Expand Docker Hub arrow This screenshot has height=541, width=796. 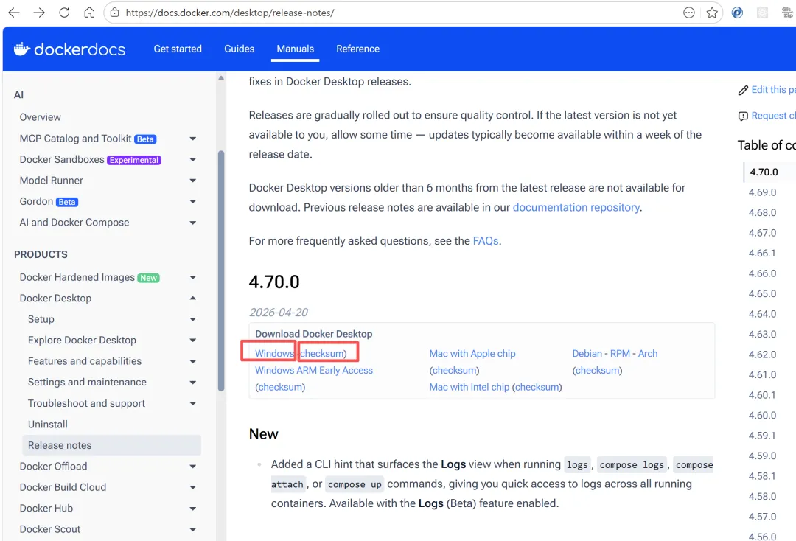[x=193, y=508]
